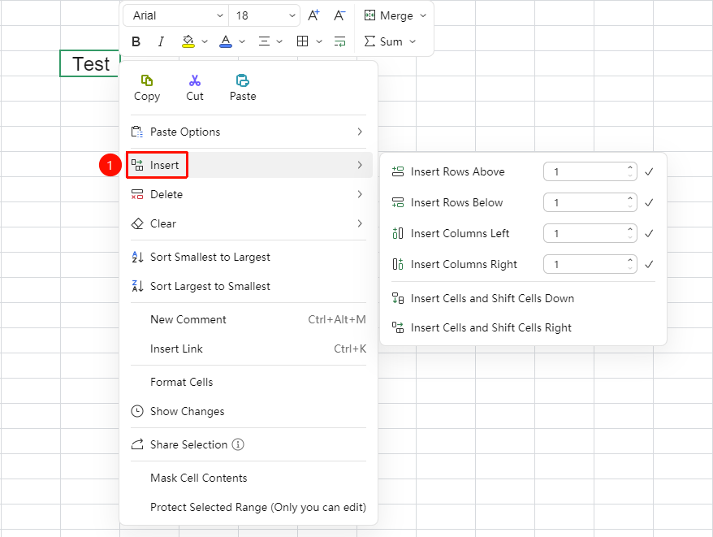The image size is (713, 537).
Task: Choose Protect Selected Range option
Action: (248, 507)
